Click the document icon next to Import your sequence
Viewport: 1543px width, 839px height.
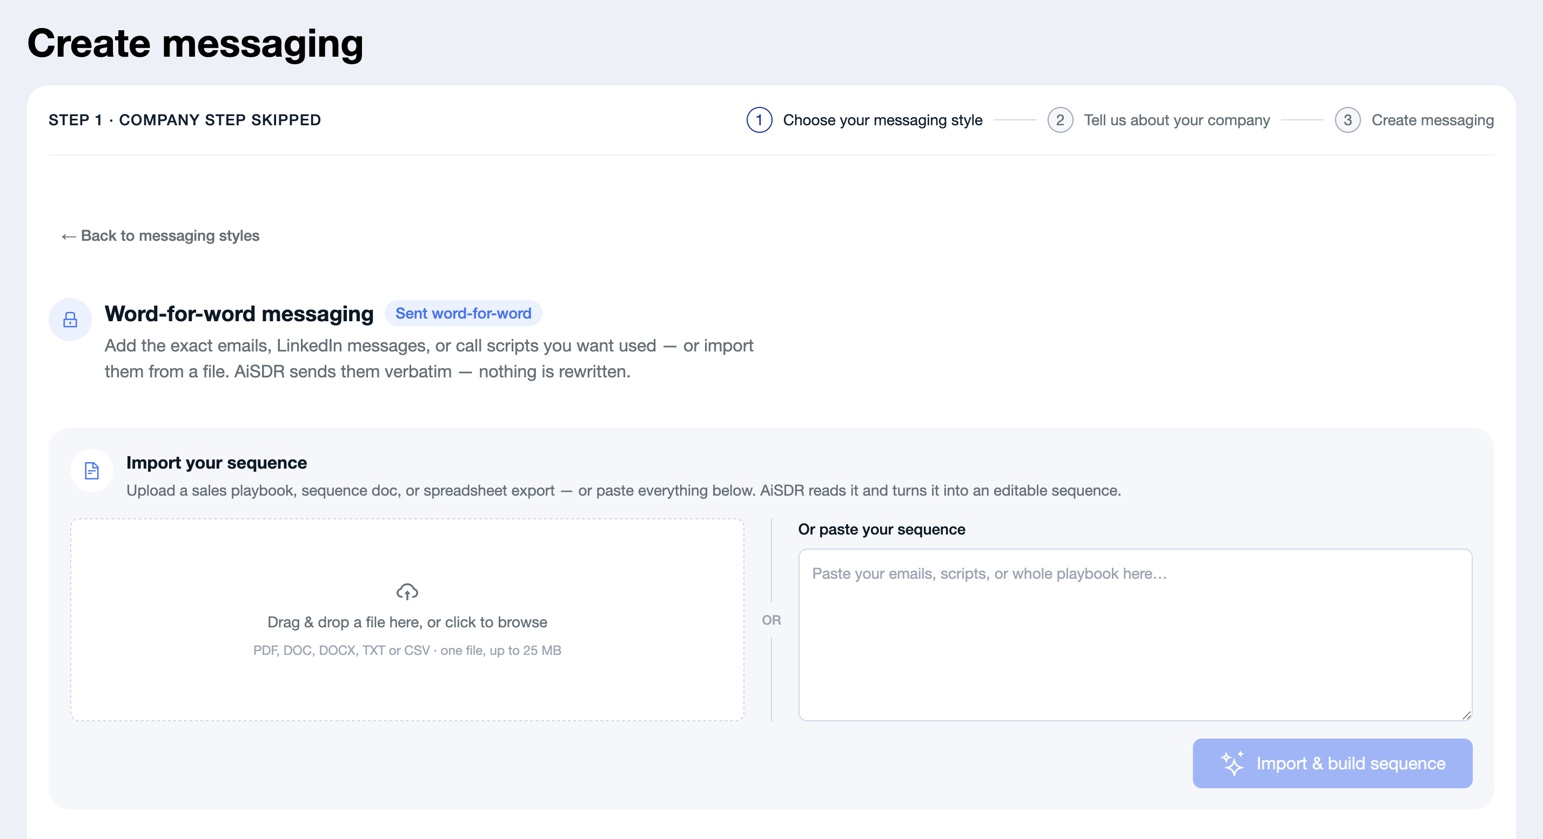coord(92,471)
